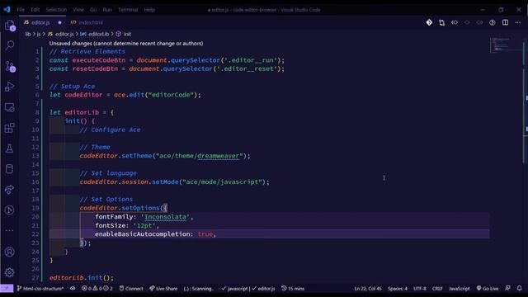Screen dimensions: 528x297
Task: Change encoding via UTF-8
Action: [420, 288]
